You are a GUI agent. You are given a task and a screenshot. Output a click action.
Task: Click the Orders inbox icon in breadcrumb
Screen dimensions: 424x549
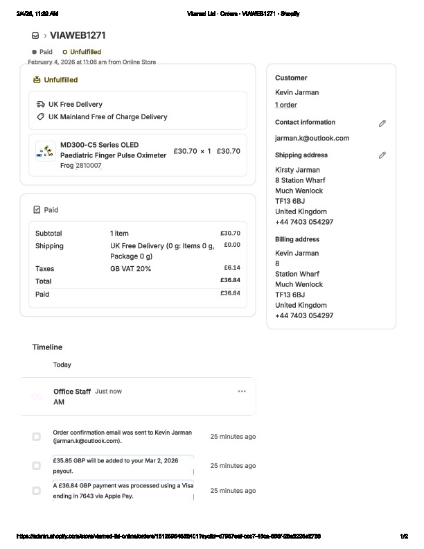[x=35, y=35]
